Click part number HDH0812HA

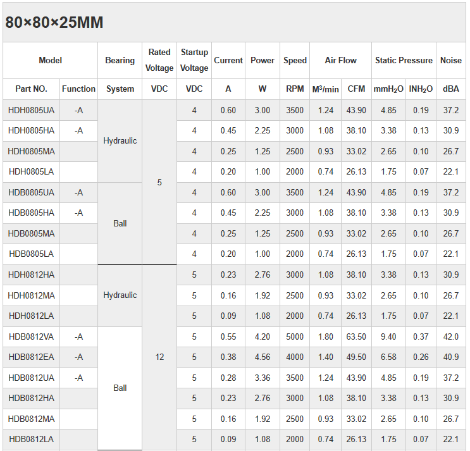[x=32, y=275]
